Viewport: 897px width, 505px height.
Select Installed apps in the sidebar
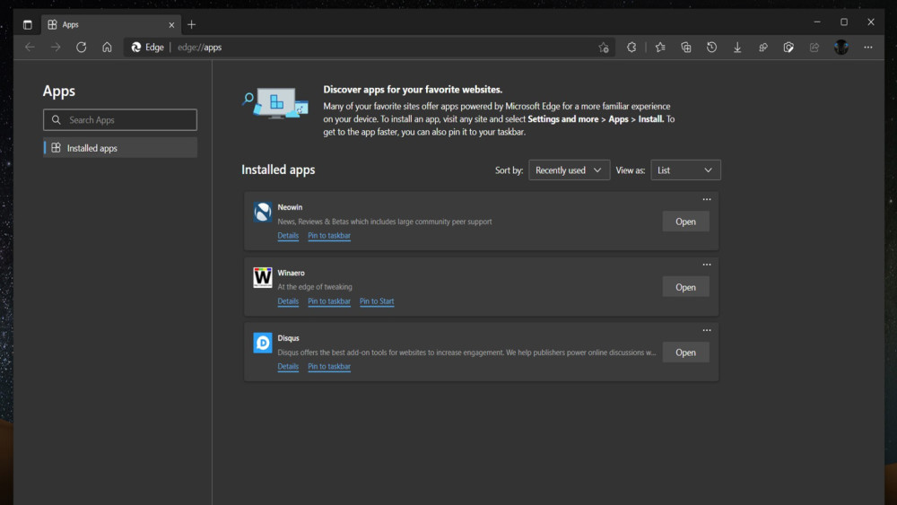(120, 148)
